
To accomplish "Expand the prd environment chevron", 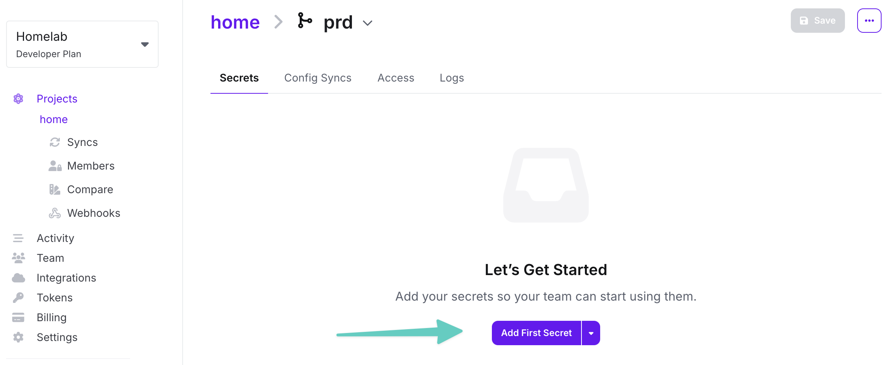I will click(368, 23).
